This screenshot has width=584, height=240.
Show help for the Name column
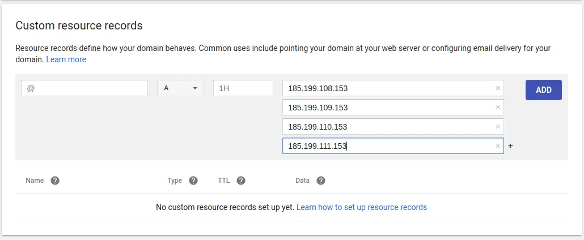point(55,181)
